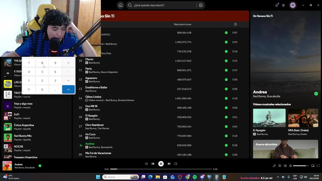Click calculator plus/minus sign button
Image resolution: width=322 pixels, height=181 pixels.
coord(29,89)
